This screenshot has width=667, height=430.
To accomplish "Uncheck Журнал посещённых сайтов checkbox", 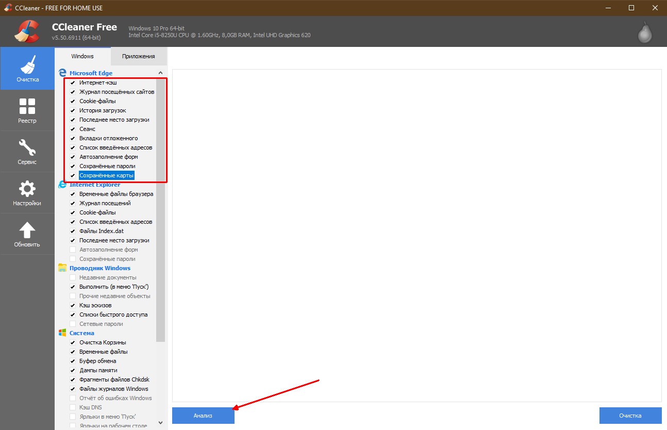I will 73,92.
